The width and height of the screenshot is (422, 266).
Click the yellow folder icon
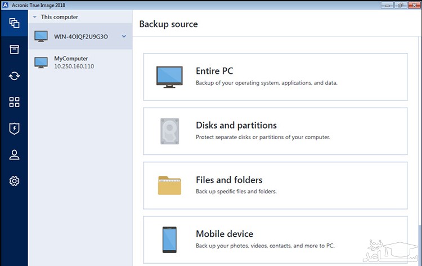tap(169, 185)
